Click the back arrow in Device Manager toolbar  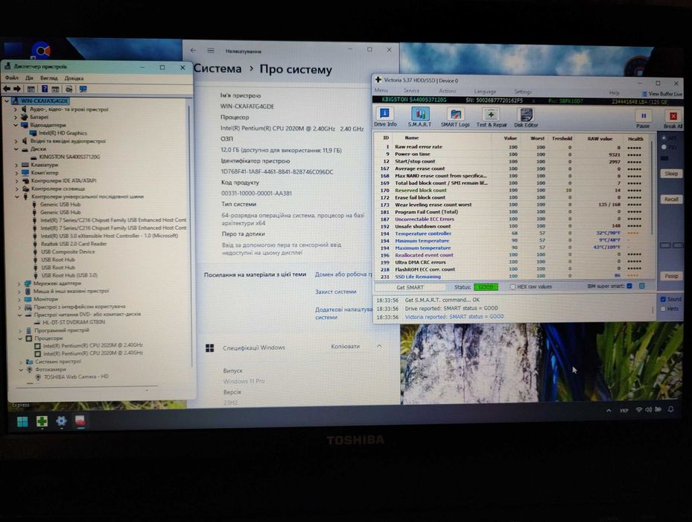coord(7,89)
